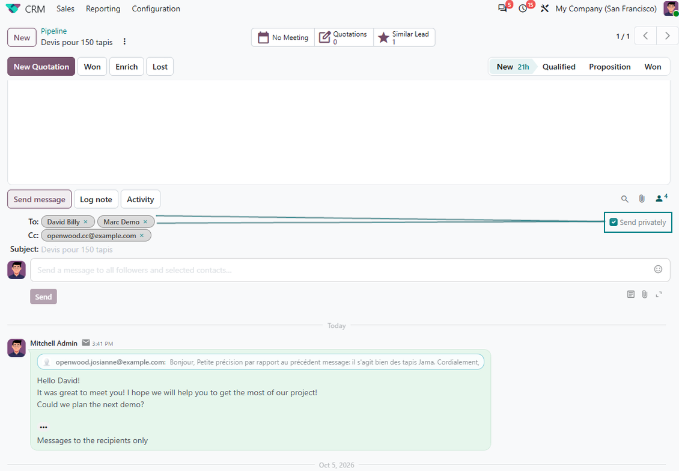679x471 pixels.
Task: Schedule an Activity
Action: (x=140, y=199)
